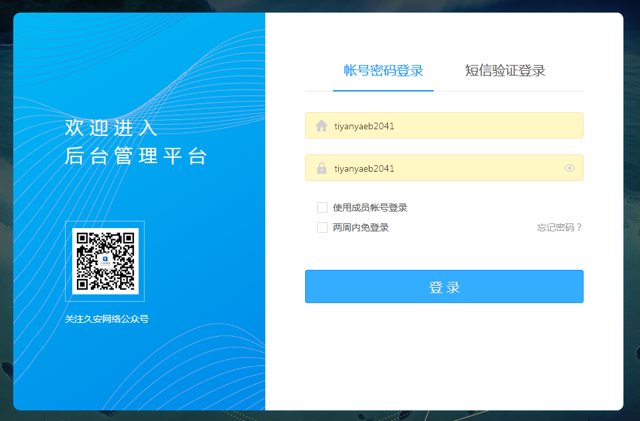Enable the 使用成员帐号登录 checkbox
This screenshot has height=421, width=640.
pos(322,208)
